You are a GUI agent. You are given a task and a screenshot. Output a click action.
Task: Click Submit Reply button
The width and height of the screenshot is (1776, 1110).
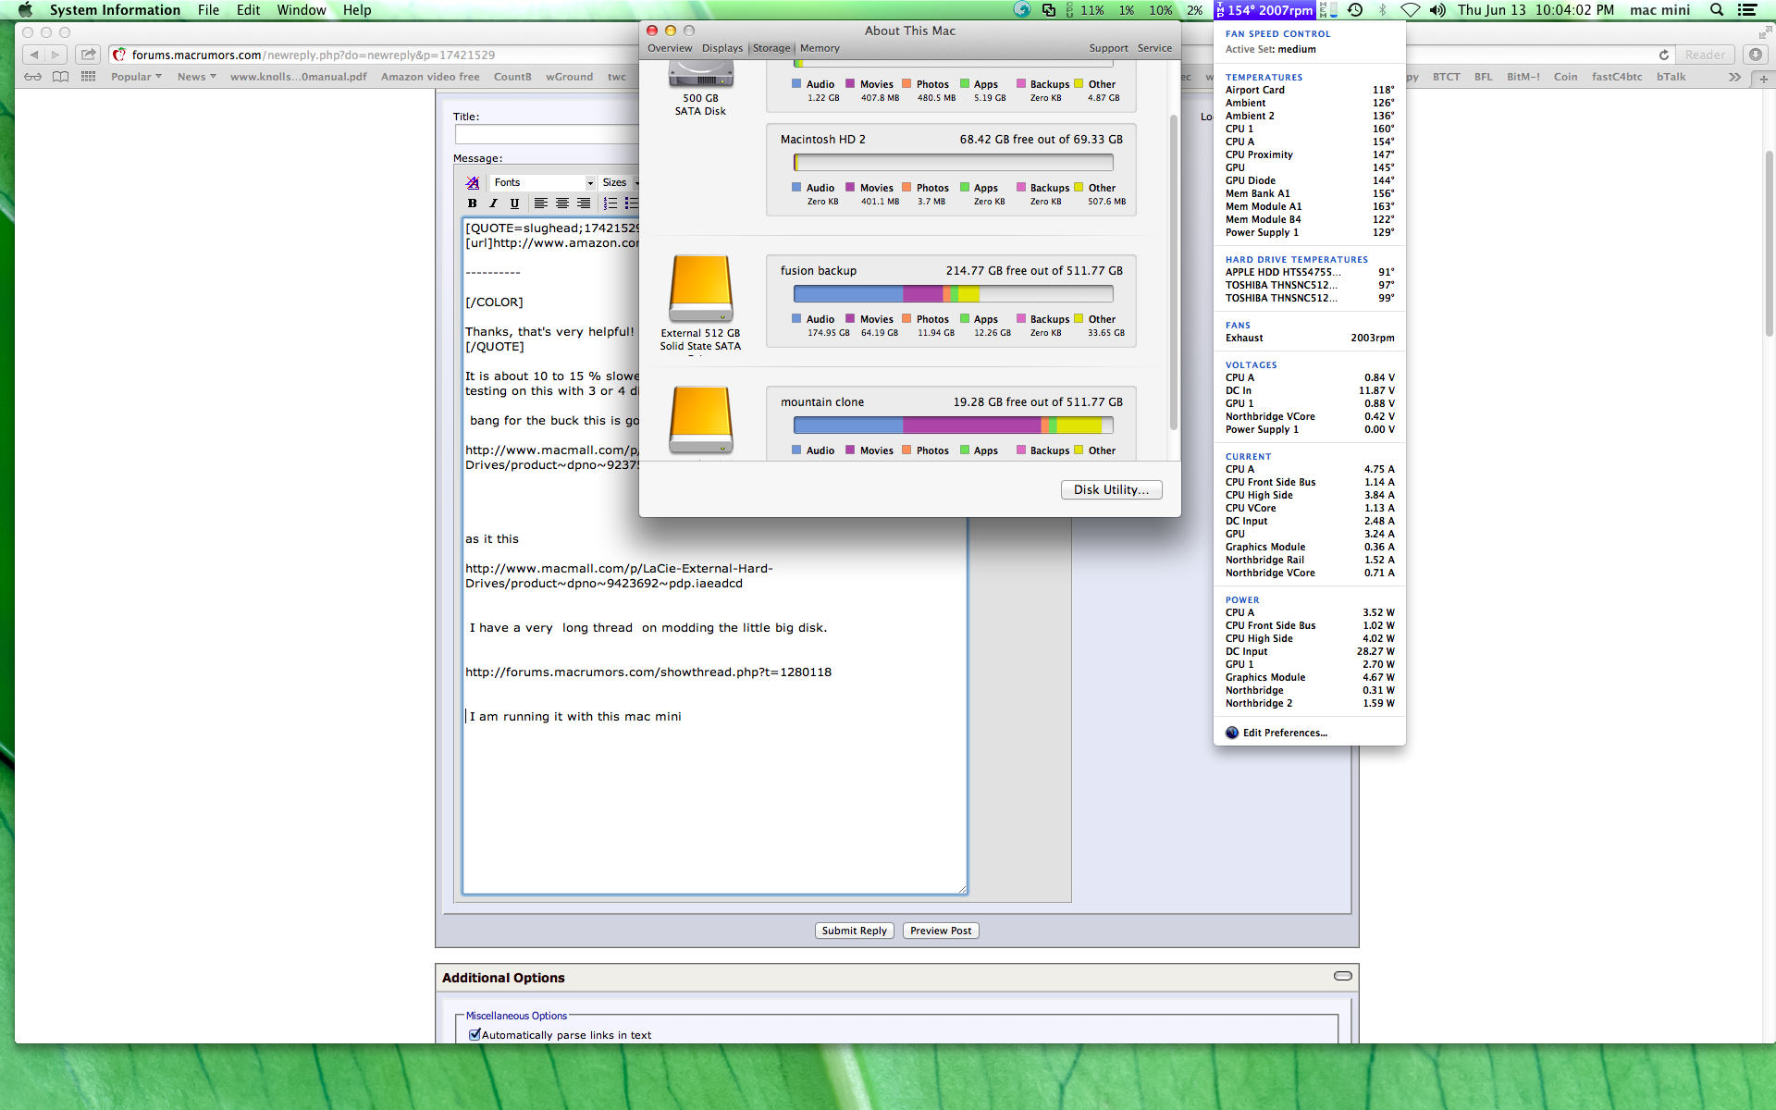point(854,931)
